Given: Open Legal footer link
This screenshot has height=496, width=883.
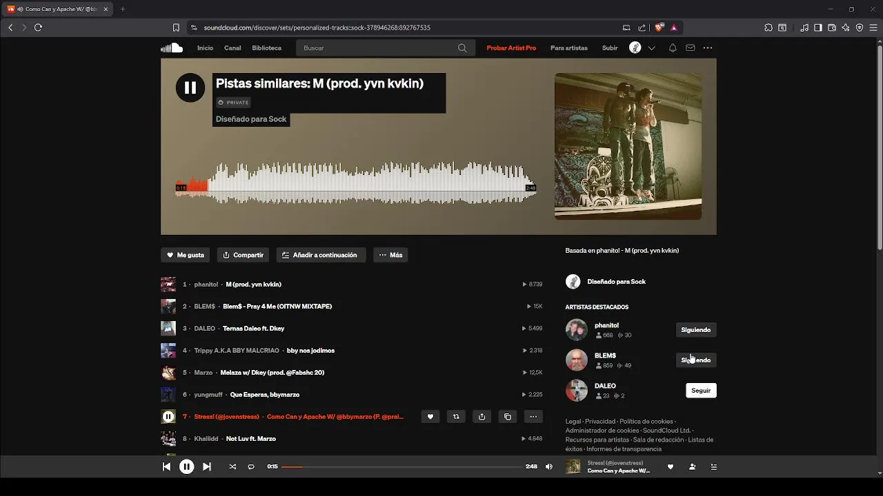Looking at the screenshot, I should click(573, 422).
